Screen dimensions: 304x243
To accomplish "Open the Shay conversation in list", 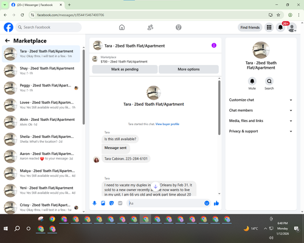I will [41, 71].
